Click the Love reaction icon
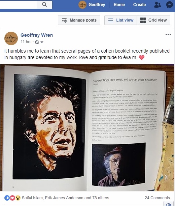 coord(12,198)
